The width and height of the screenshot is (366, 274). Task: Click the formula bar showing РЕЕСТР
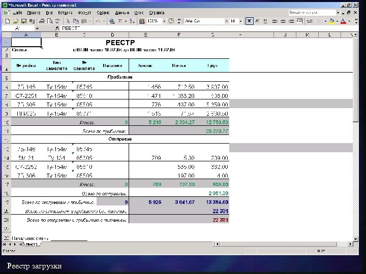[x=209, y=28]
